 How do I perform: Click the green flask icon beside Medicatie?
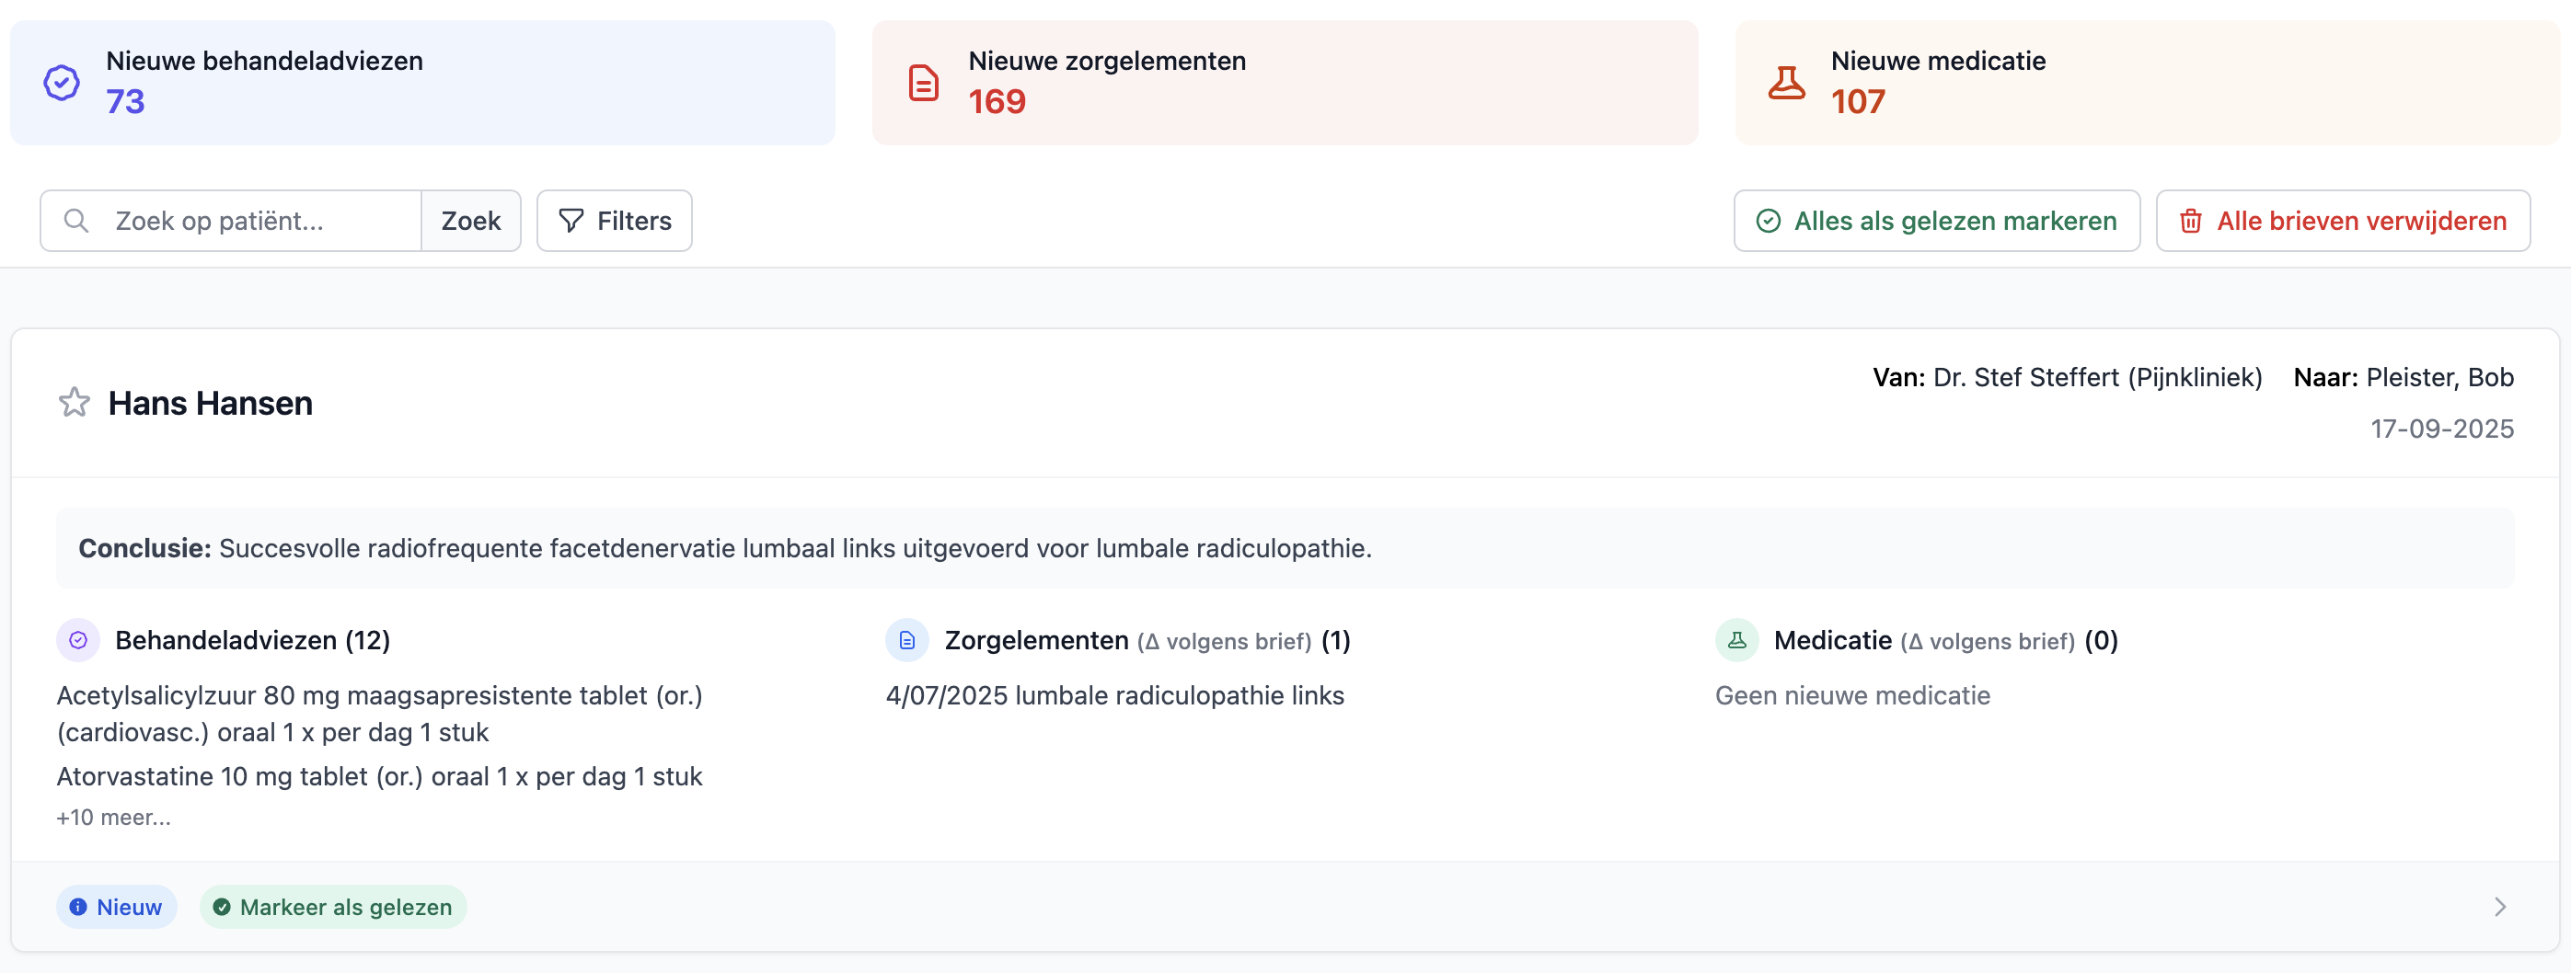[1736, 640]
